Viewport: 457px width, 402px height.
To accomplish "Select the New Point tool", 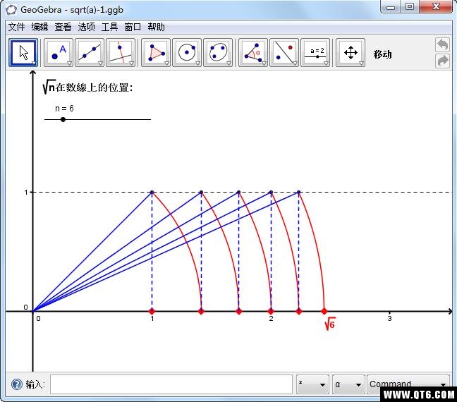I will 59,53.
